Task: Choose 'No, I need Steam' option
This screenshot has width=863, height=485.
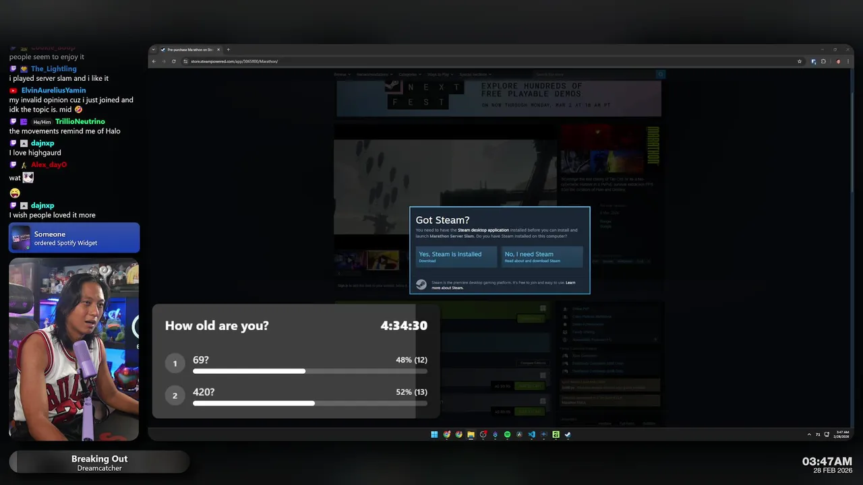Action: 542,257
